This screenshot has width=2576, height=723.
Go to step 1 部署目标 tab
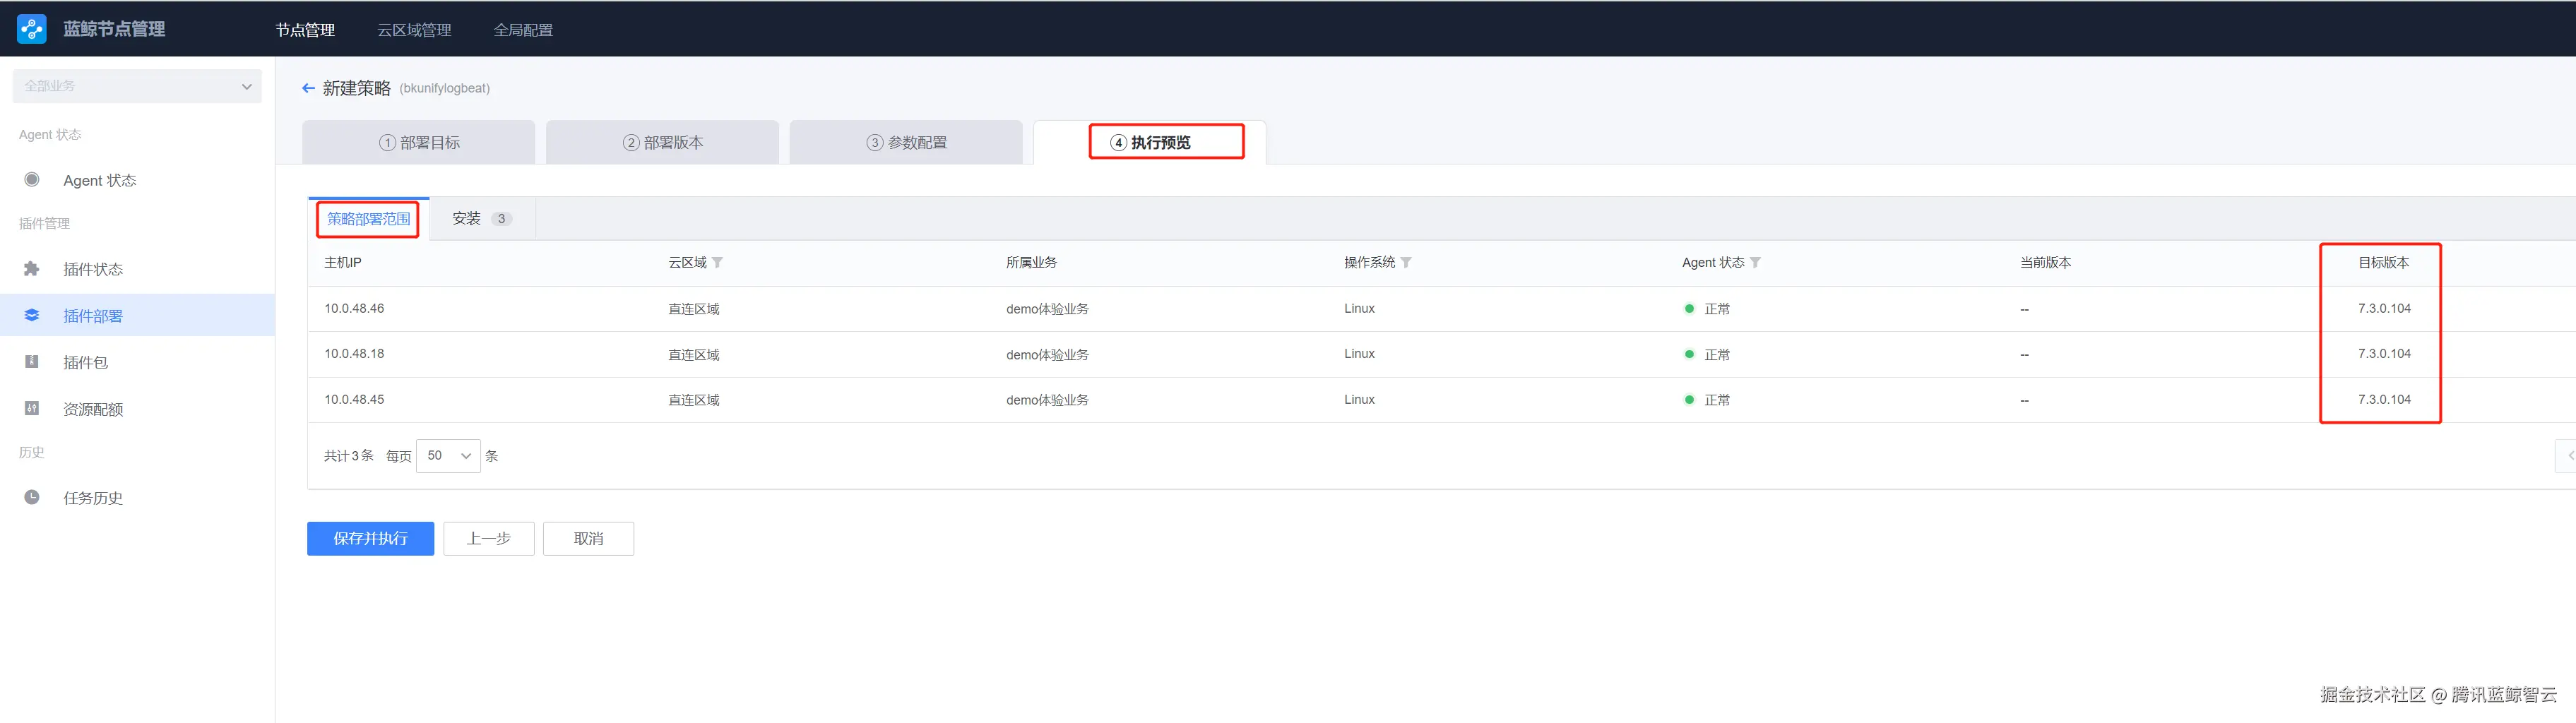pyautogui.click(x=419, y=142)
